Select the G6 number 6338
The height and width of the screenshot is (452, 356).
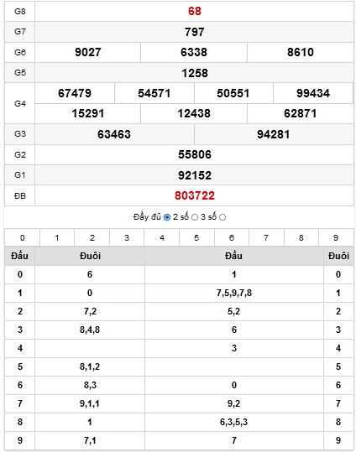tap(194, 52)
